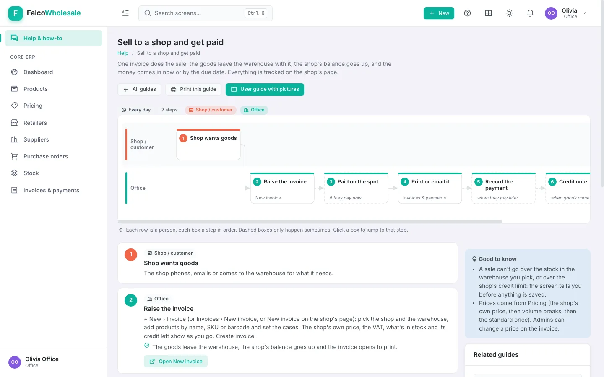Toggle light/dark theme sun icon
The height and width of the screenshot is (377, 604).
pyautogui.click(x=509, y=13)
